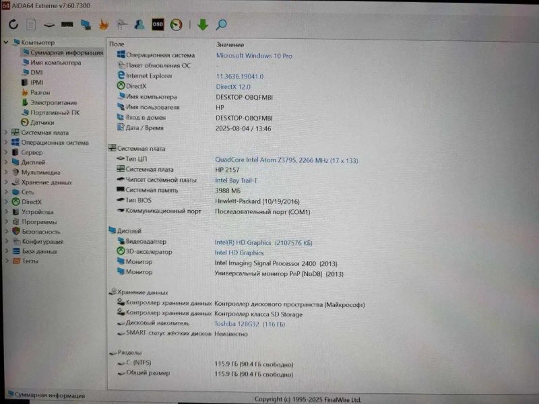This screenshot has height=404, width=539.
Task: Open the Intel HD Graphics 3D-акселератор link
Action: [x=239, y=253]
